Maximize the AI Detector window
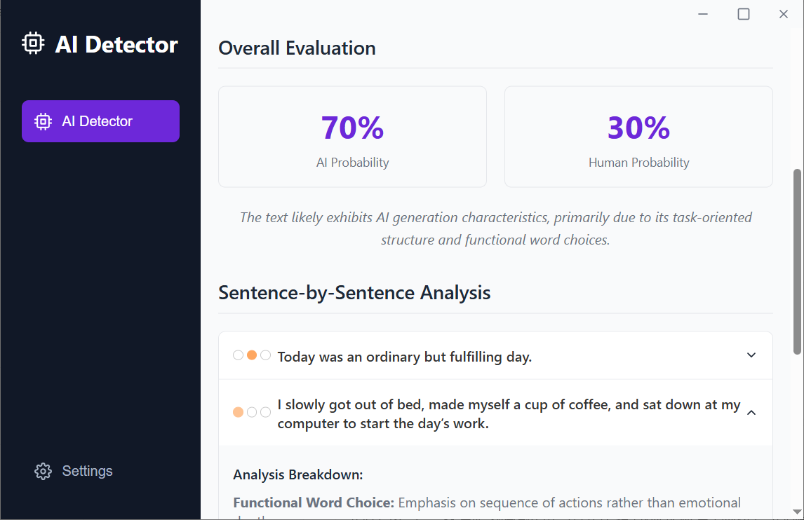 click(744, 14)
